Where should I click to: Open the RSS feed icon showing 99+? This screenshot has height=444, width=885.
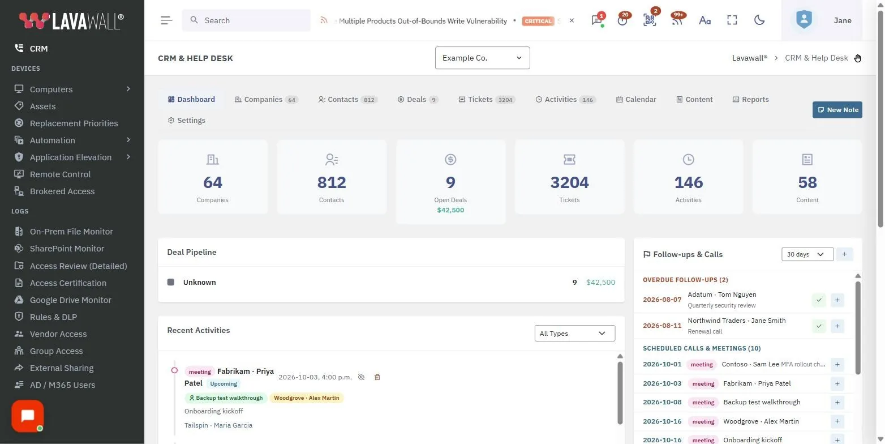677,20
